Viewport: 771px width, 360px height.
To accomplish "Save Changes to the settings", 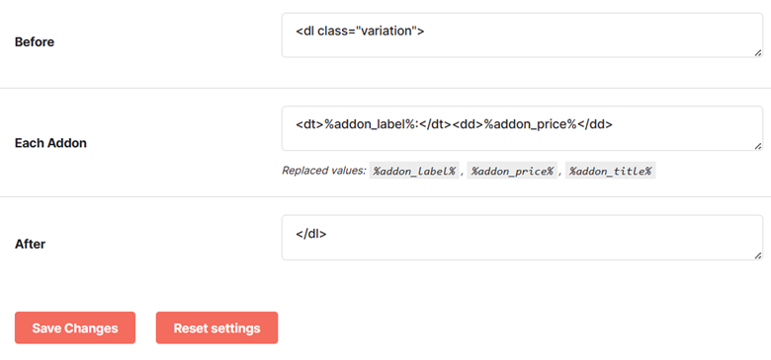I will (75, 328).
